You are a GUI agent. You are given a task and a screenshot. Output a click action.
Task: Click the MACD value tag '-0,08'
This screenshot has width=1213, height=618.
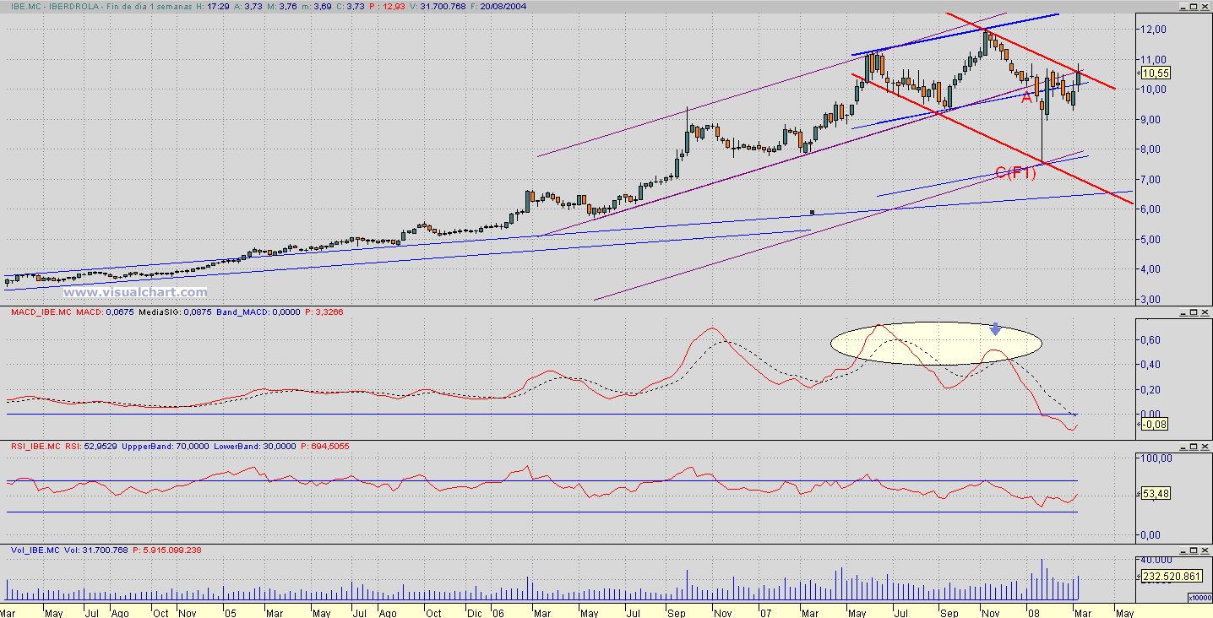[x=1155, y=424]
